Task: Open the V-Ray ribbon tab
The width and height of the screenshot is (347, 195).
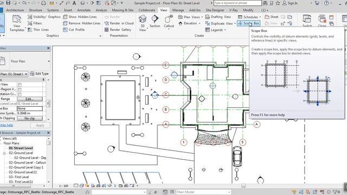Action: coord(233,10)
